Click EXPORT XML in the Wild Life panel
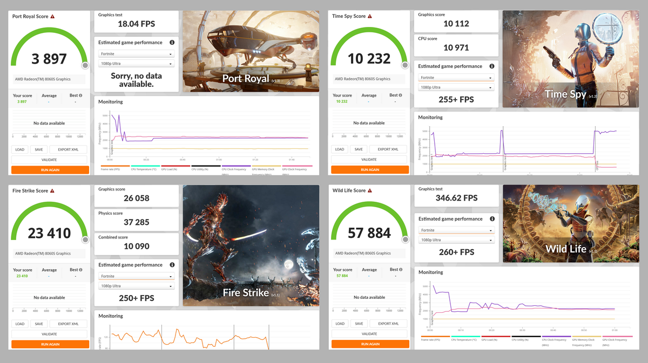The height and width of the screenshot is (363, 648). (x=388, y=324)
